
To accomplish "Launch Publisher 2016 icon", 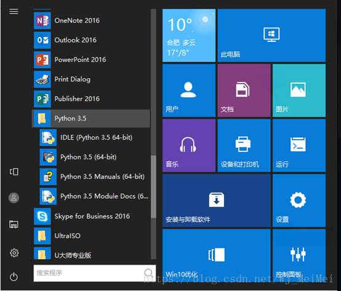I will [x=42, y=99].
